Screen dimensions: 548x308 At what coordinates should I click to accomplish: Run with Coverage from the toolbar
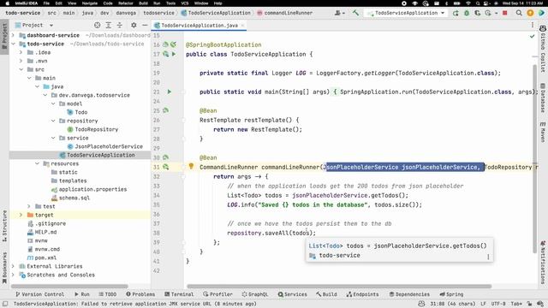[x=478, y=13]
